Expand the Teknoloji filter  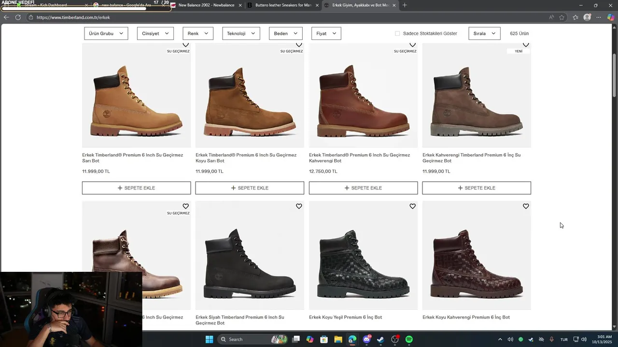(241, 33)
